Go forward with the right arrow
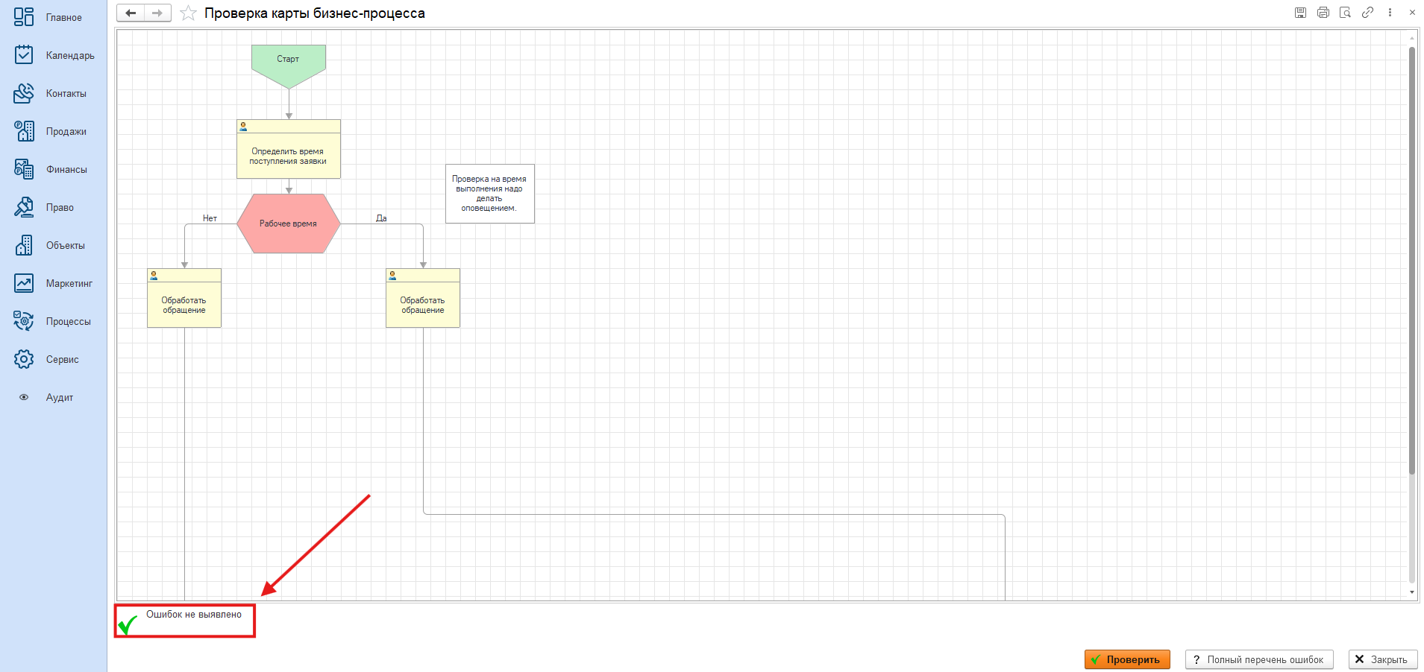The image size is (1424, 672). (157, 13)
